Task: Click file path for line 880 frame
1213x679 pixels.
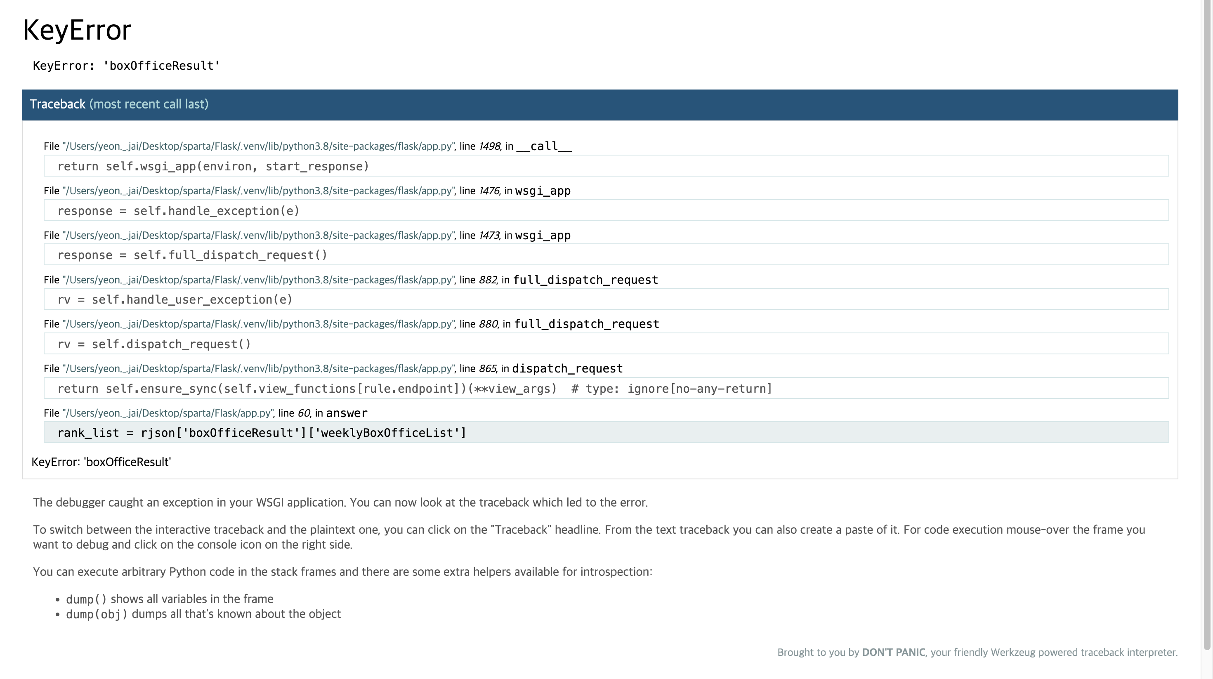Action: [258, 324]
